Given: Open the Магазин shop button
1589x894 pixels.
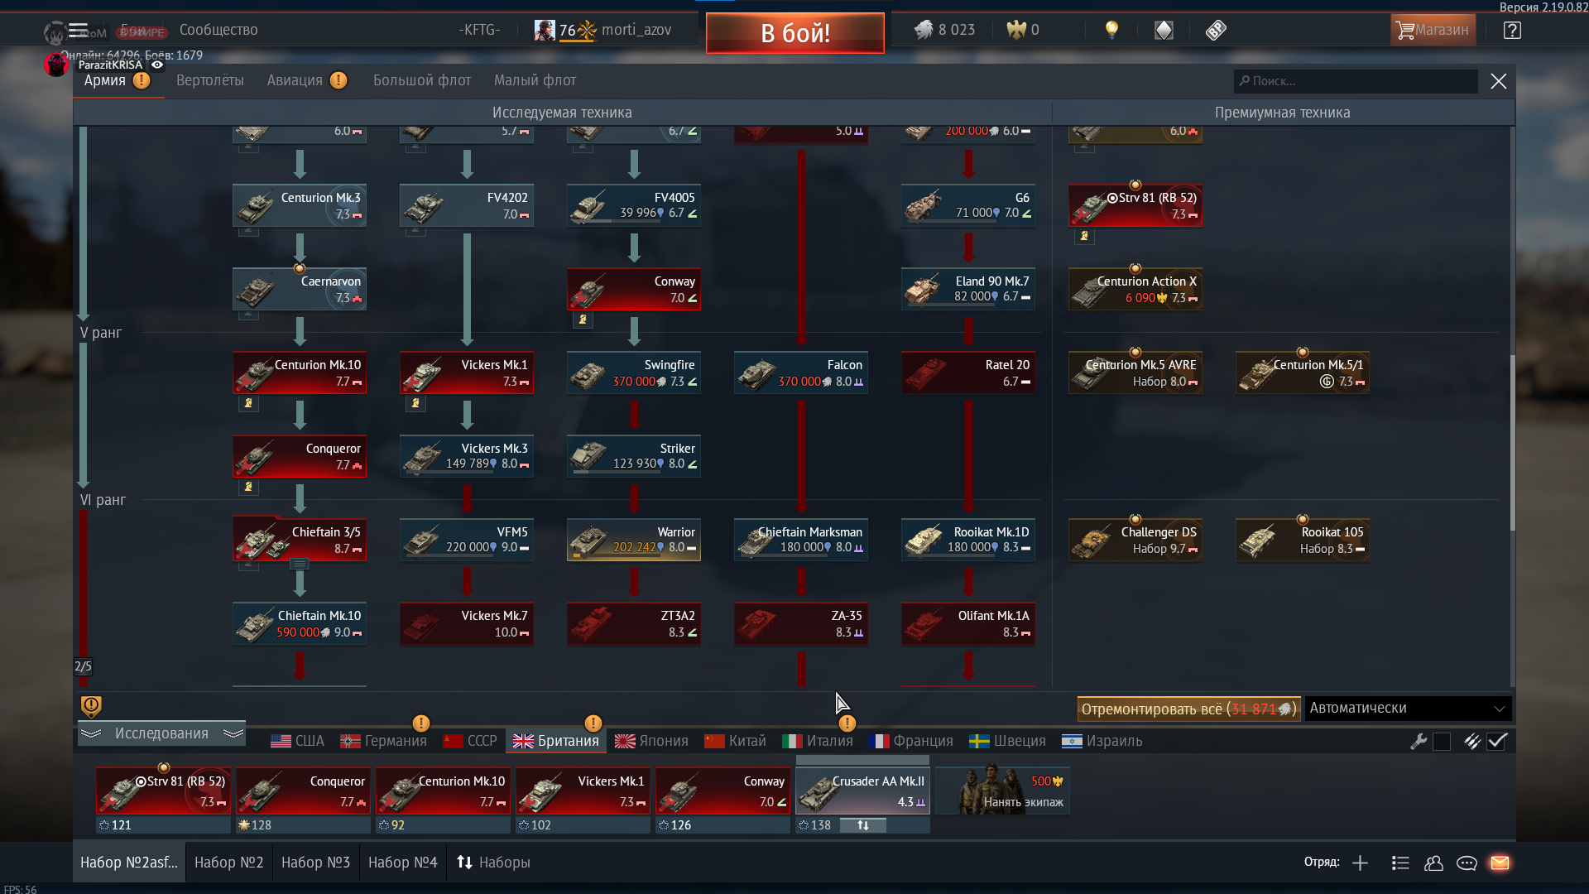Looking at the screenshot, I should pos(1433,31).
